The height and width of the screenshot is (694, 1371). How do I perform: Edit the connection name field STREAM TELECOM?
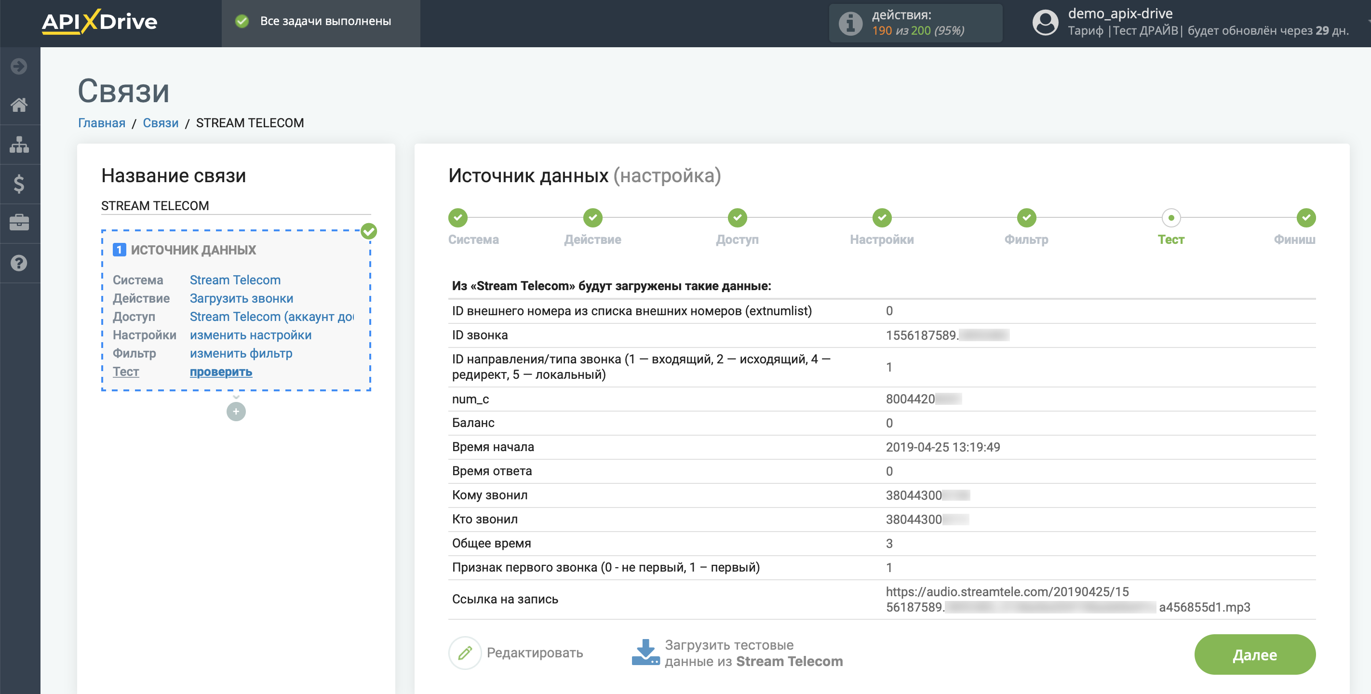tap(236, 206)
